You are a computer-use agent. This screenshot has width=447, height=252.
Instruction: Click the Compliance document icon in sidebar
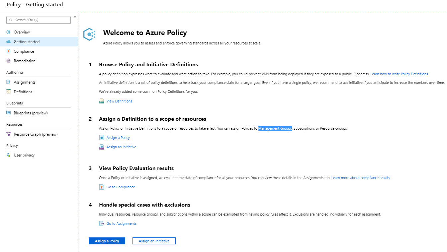(x=9, y=51)
